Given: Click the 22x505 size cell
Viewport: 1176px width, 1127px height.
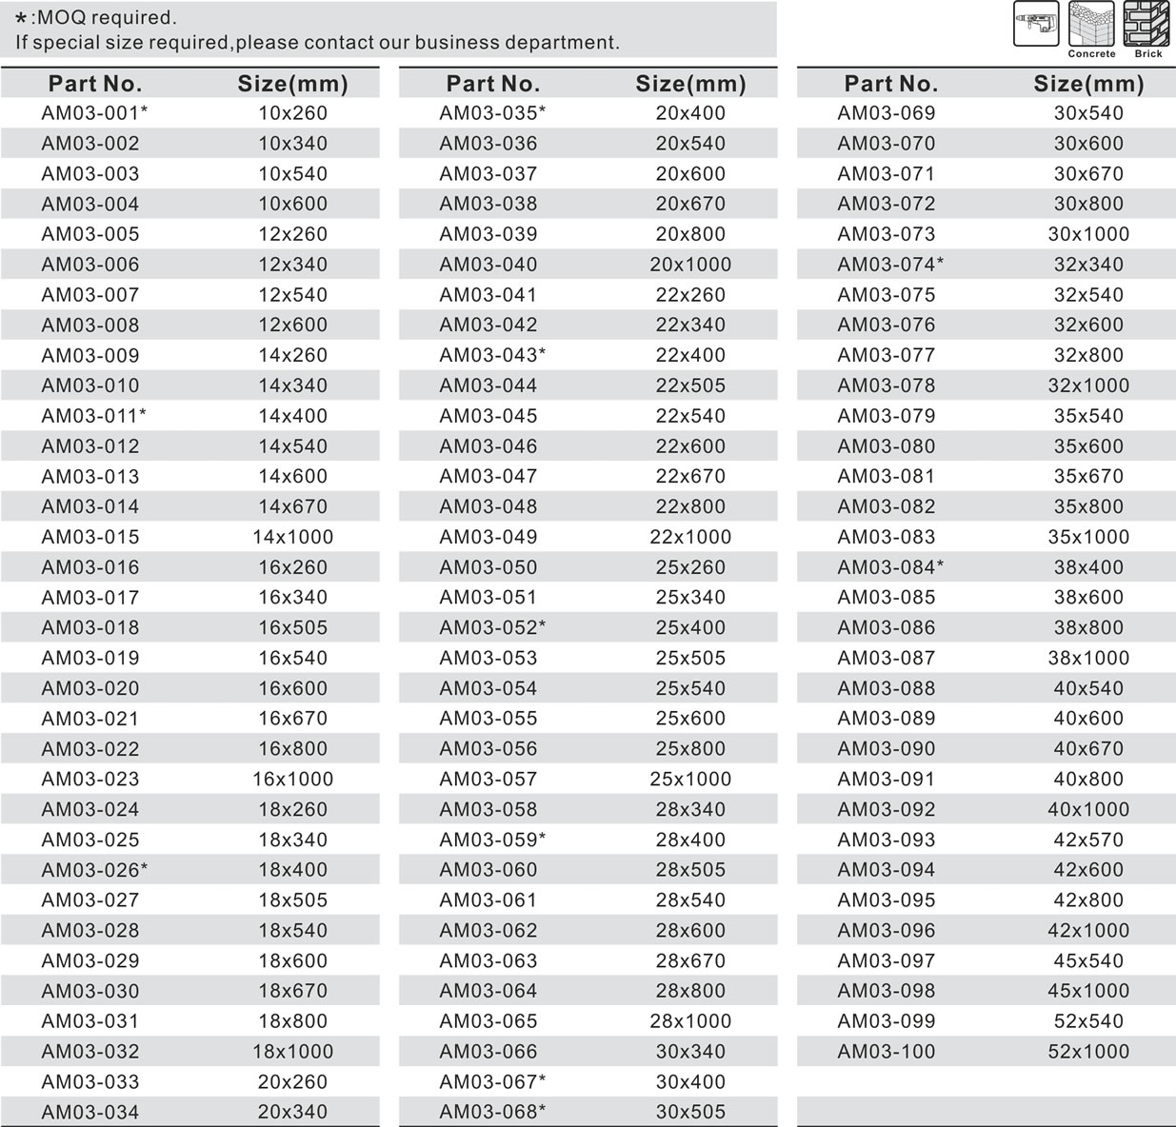Looking at the screenshot, I should [x=690, y=386].
